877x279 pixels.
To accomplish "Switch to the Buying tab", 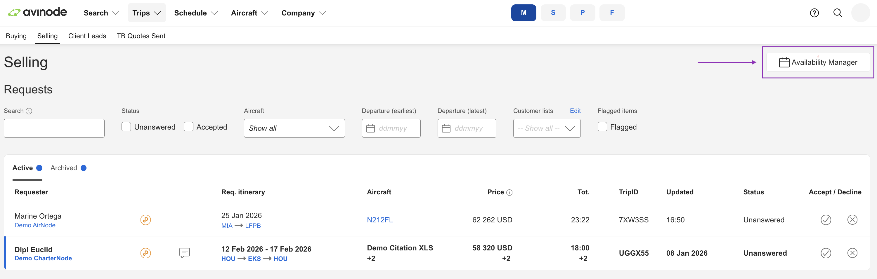I will pyautogui.click(x=16, y=36).
